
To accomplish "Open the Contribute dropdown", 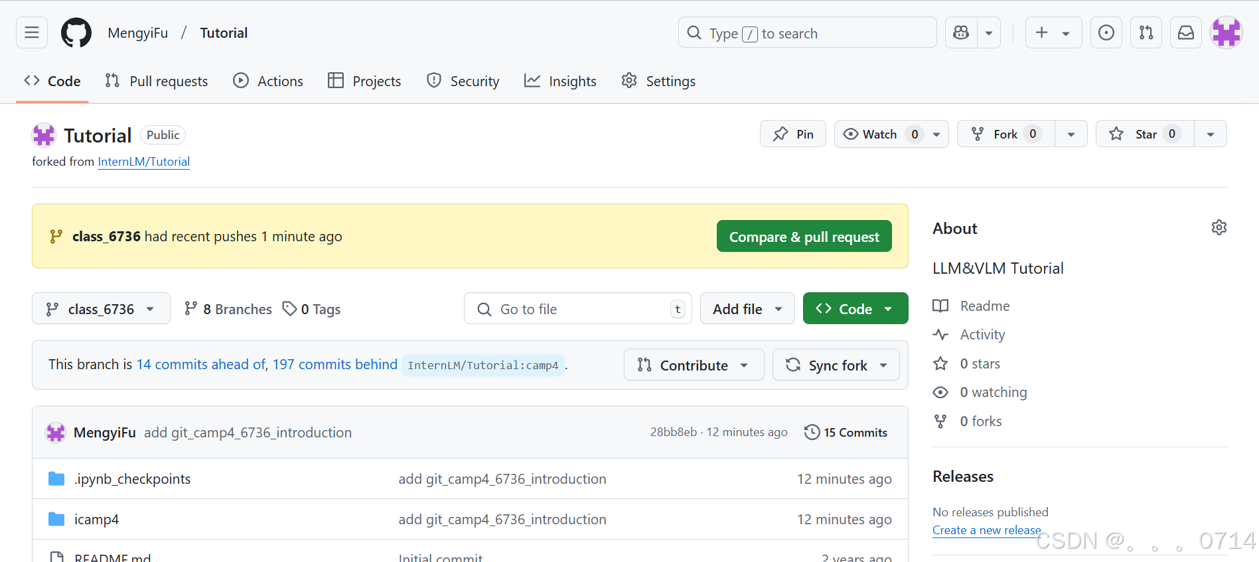I will (x=694, y=365).
